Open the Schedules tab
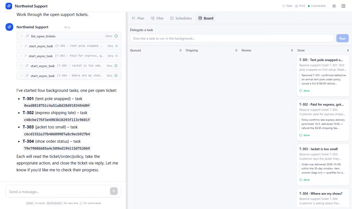Screen dimensions: 352x209 coord(181,18)
